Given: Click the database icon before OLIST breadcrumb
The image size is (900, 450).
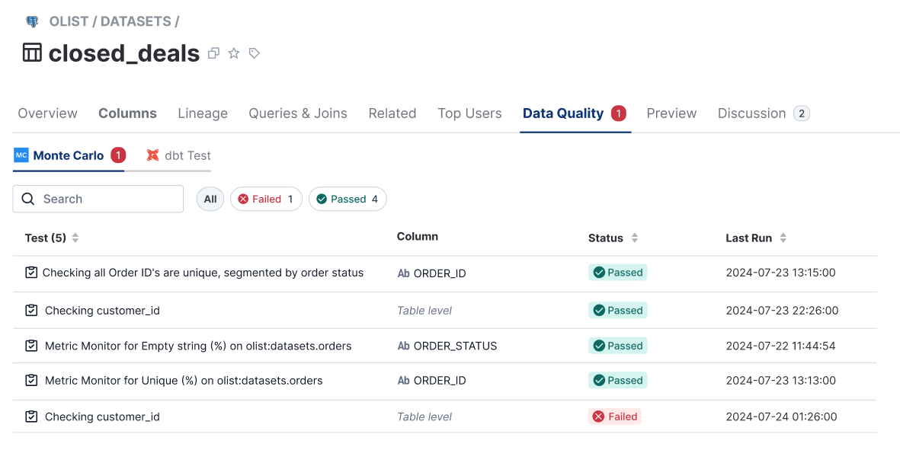Looking at the screenshot, I should pos(32,22).
